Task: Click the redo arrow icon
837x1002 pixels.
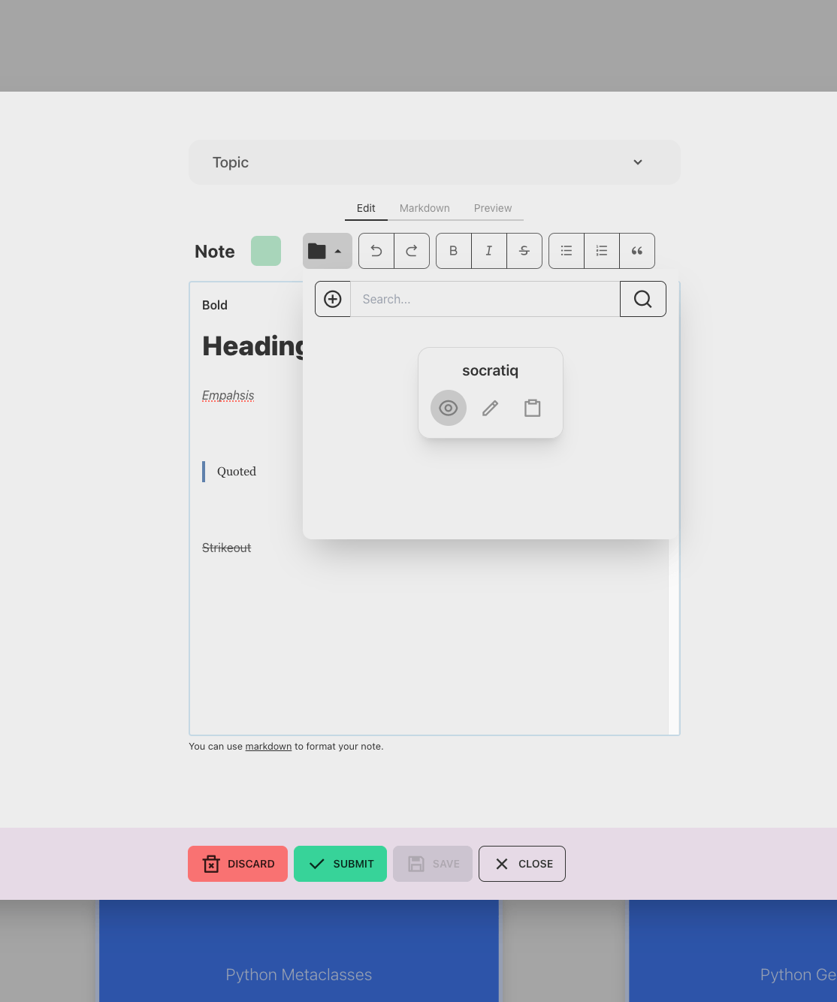Action: (412, 251)
